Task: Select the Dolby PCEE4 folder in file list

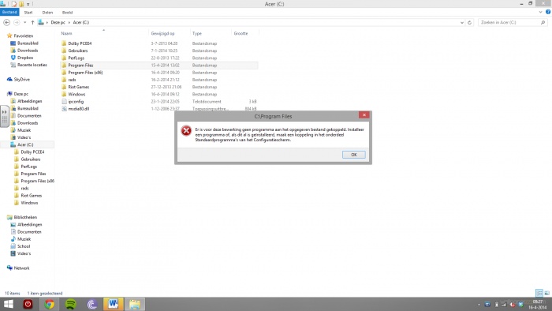Action: [x=80, y=43]
